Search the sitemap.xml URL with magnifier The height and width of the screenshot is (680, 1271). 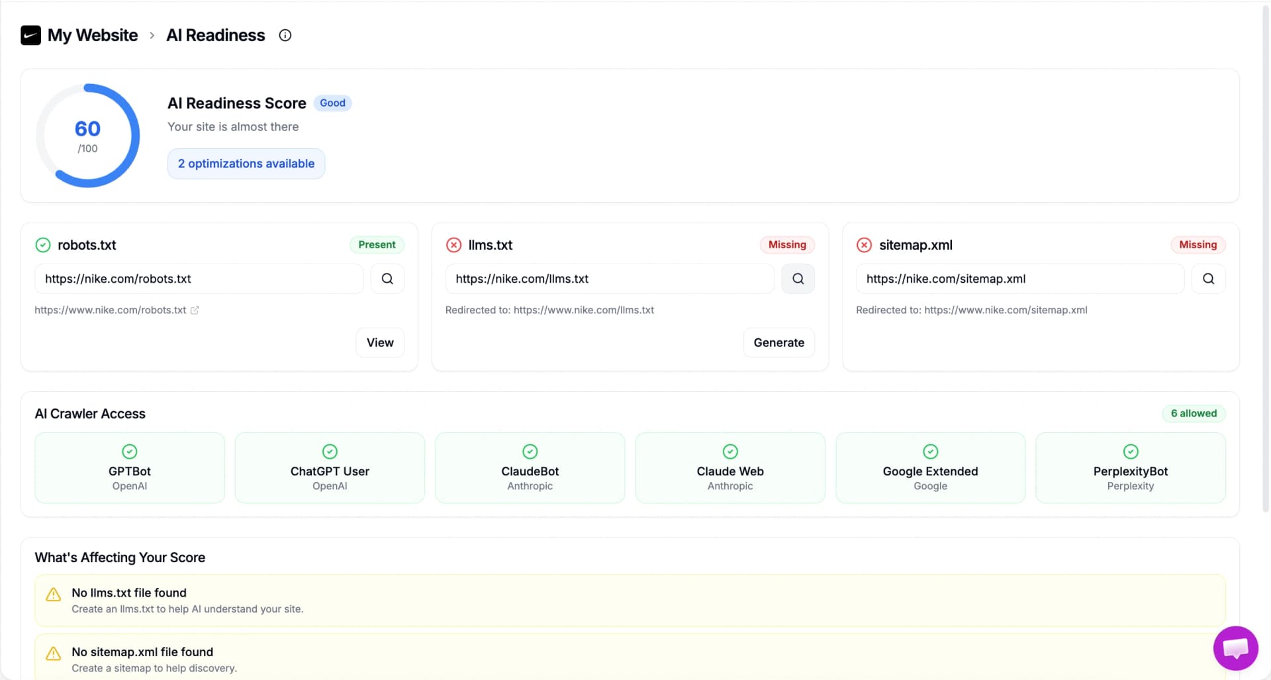[x=1208, y=279]
